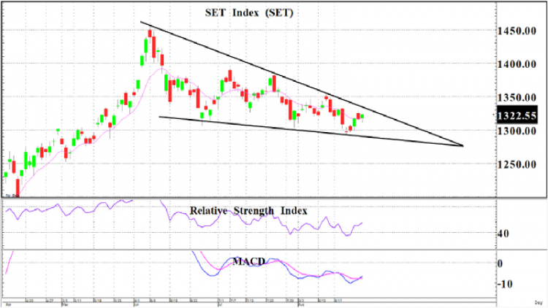The width and height of the screenshot is (548, 308).
Task: Select the MACD panel title
Action: point(249,261)
